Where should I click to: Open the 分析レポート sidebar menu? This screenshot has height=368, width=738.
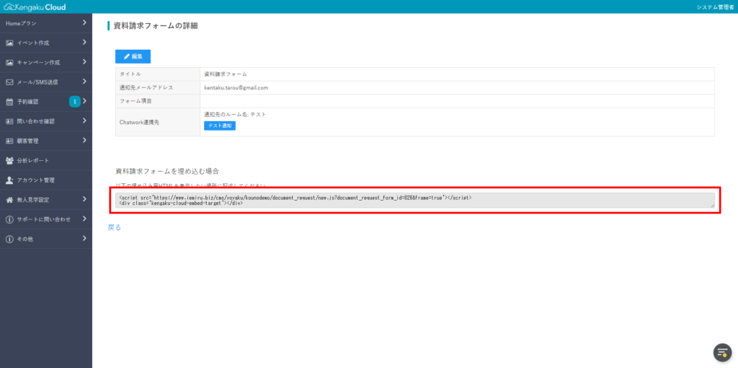click(x=46, y=160)
